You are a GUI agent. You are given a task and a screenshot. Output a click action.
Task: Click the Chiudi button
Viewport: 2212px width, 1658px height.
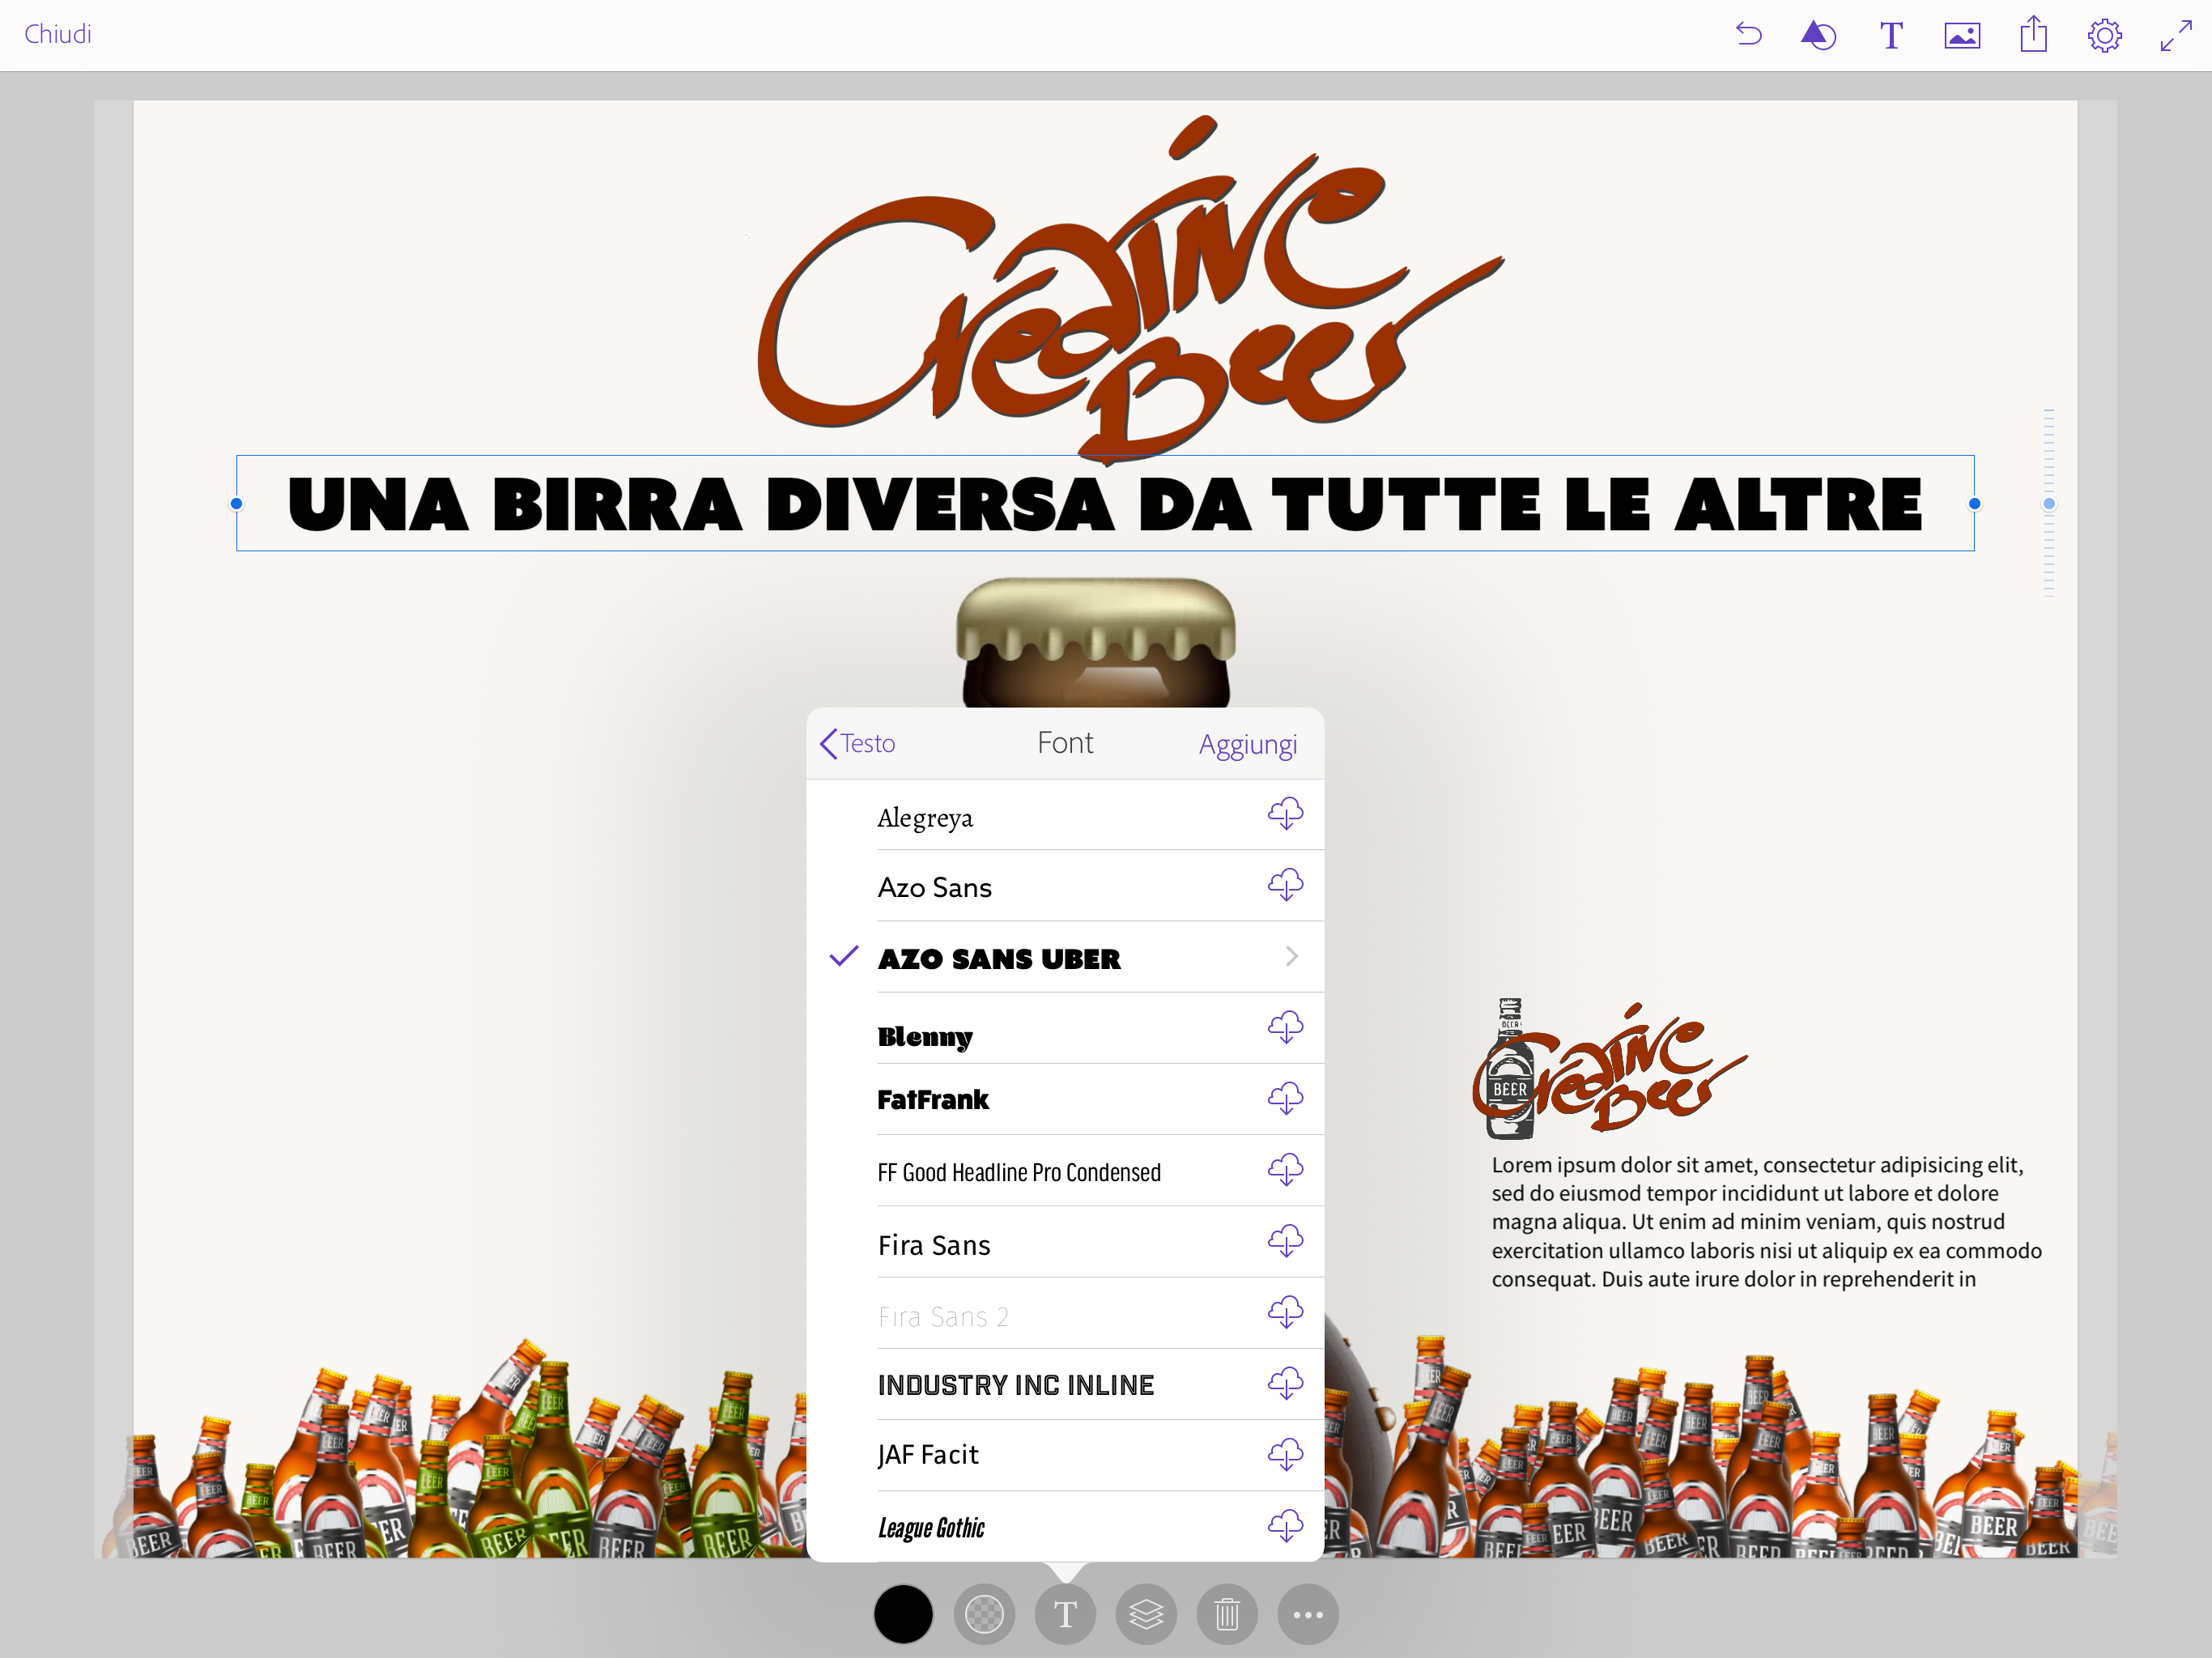58,34
